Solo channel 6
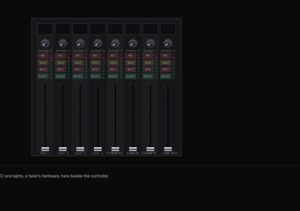The image size is (300, 211). [131, 63]
